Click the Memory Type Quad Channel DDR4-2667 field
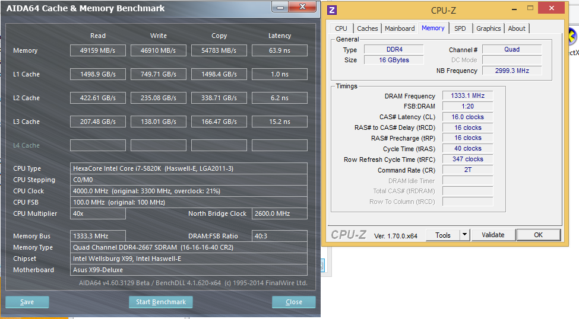Image resolution: width=579 pixels, height=319 pixels. [x=189, y=247]
